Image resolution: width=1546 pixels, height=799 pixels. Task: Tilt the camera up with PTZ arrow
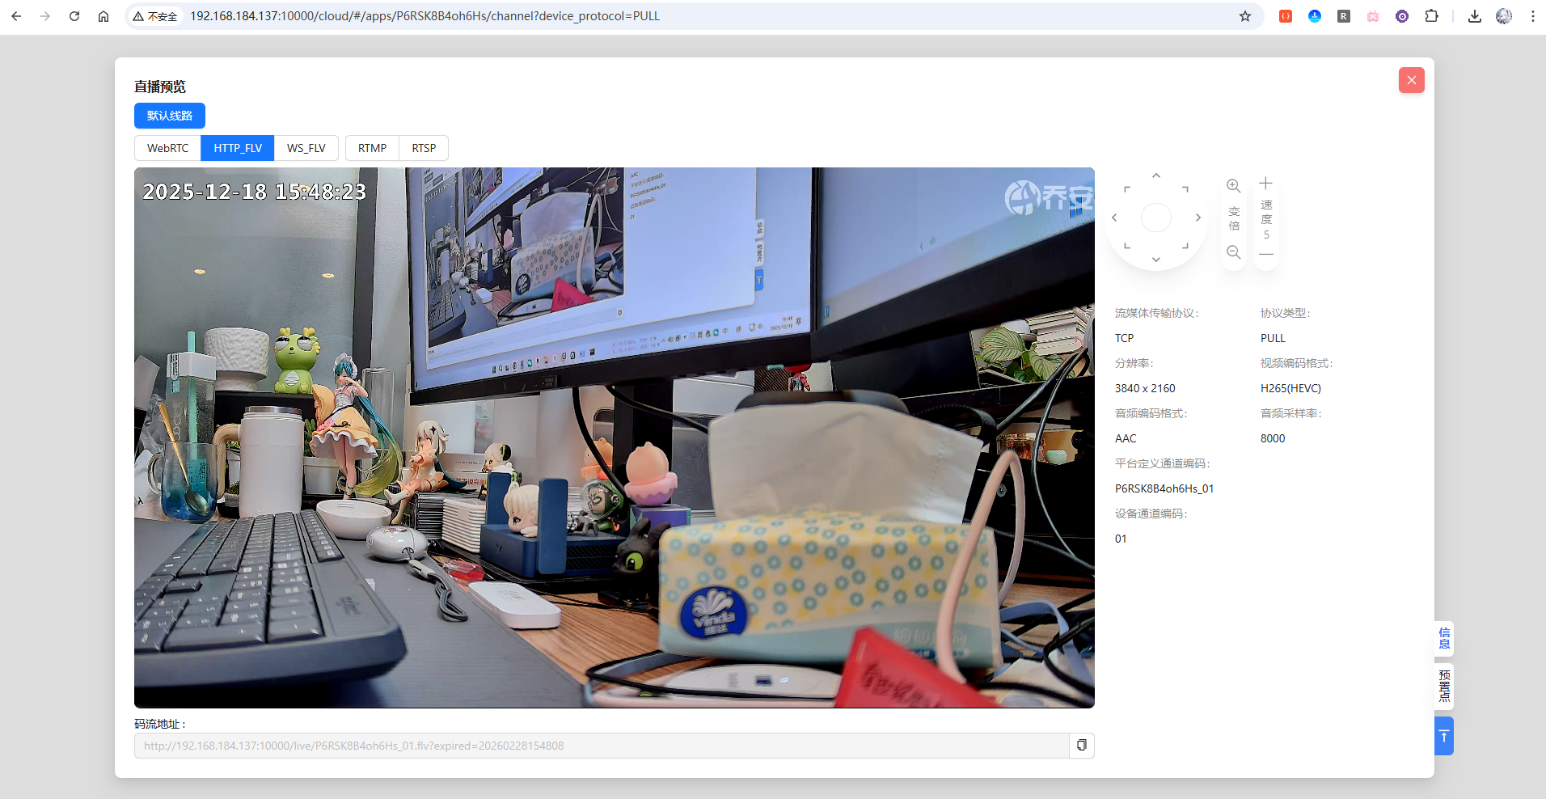tap(1156, 175)
